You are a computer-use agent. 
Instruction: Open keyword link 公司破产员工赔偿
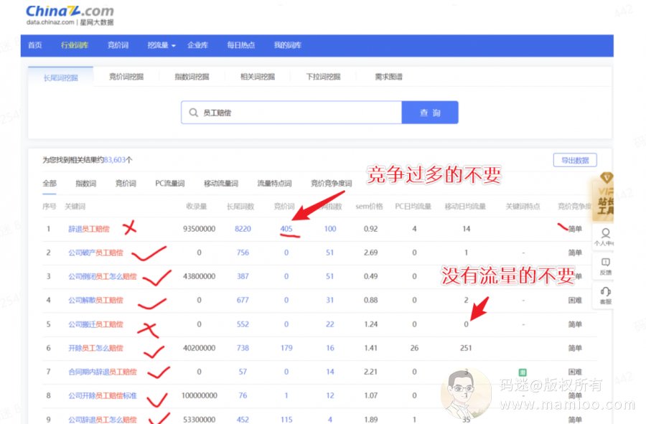coord(95,253)
